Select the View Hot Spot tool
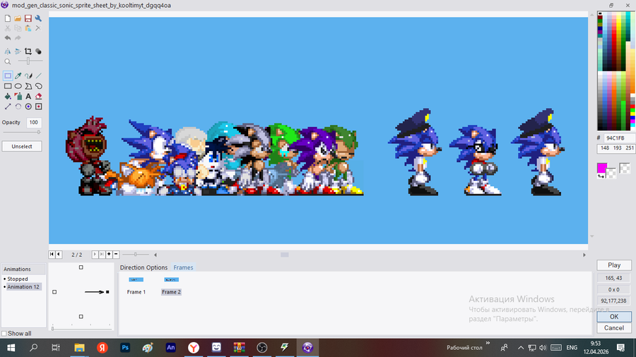This screenshot has height=357, width=636. click(x=28, y=107)
